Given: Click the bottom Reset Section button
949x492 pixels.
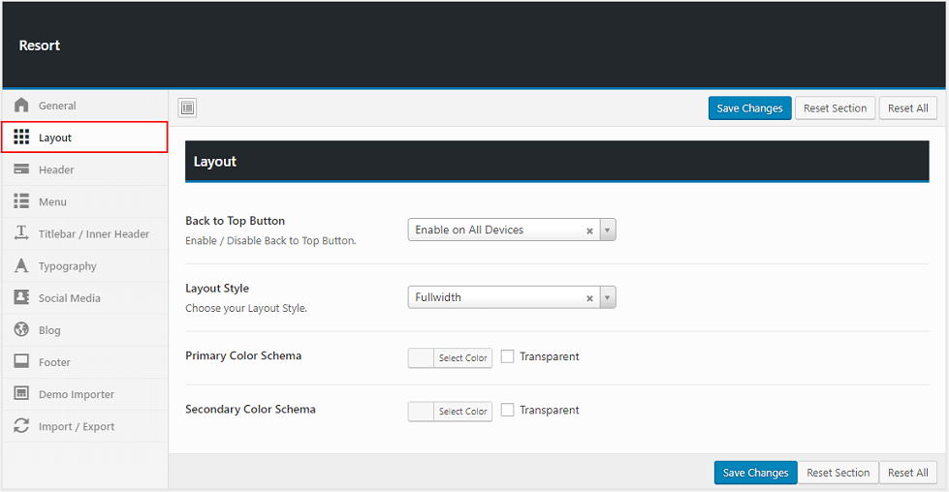Looking at the screenshot, I should pyautogui.click(x=838, y=473).
